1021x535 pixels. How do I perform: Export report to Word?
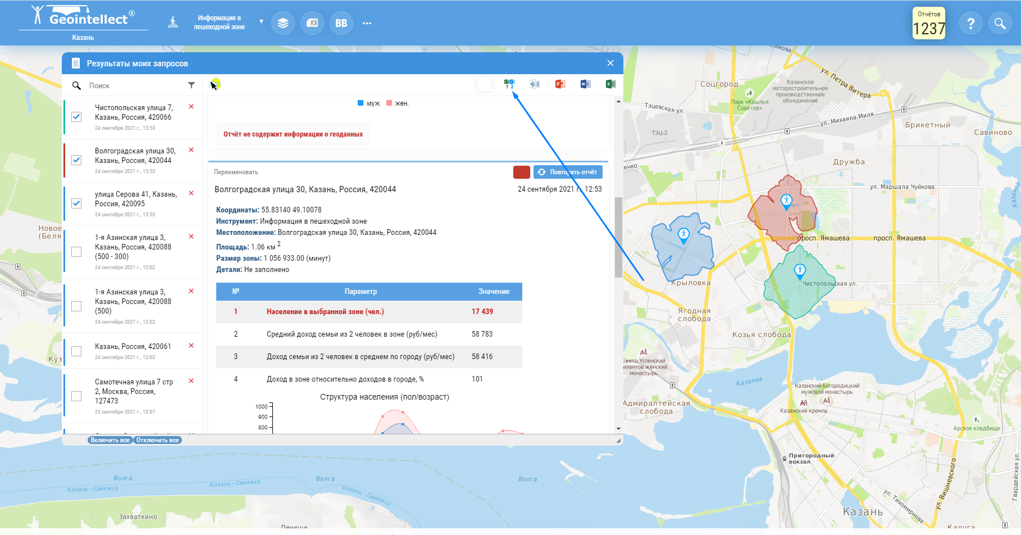pos(585,84)
